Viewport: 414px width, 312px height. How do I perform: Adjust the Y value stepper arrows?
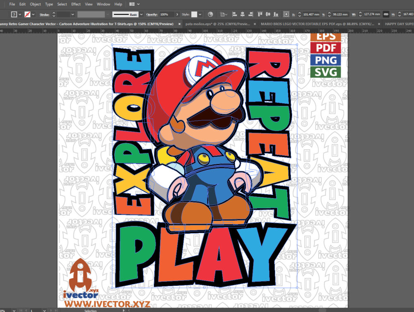(x=329, y=14)
